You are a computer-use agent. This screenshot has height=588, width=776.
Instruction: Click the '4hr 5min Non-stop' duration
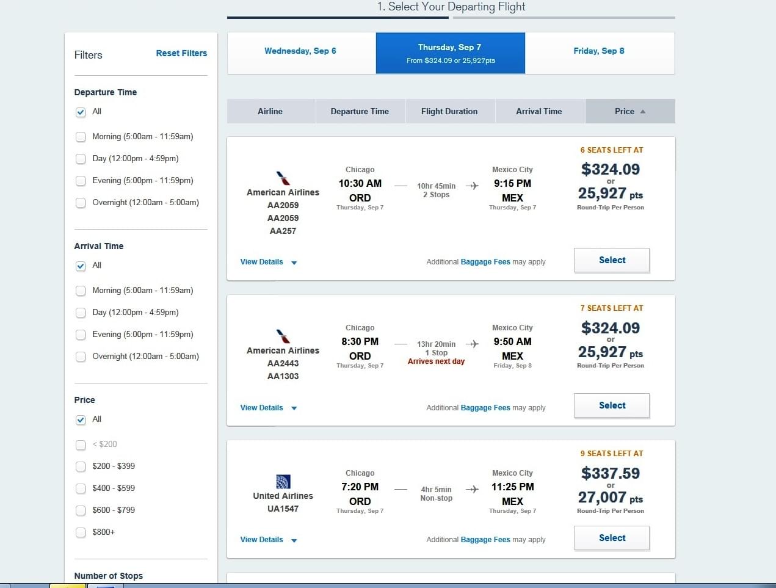pos(436,494)
